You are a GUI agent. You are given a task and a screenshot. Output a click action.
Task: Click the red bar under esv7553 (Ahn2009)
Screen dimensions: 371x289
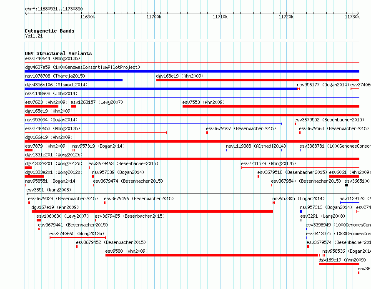coord(271,106)
